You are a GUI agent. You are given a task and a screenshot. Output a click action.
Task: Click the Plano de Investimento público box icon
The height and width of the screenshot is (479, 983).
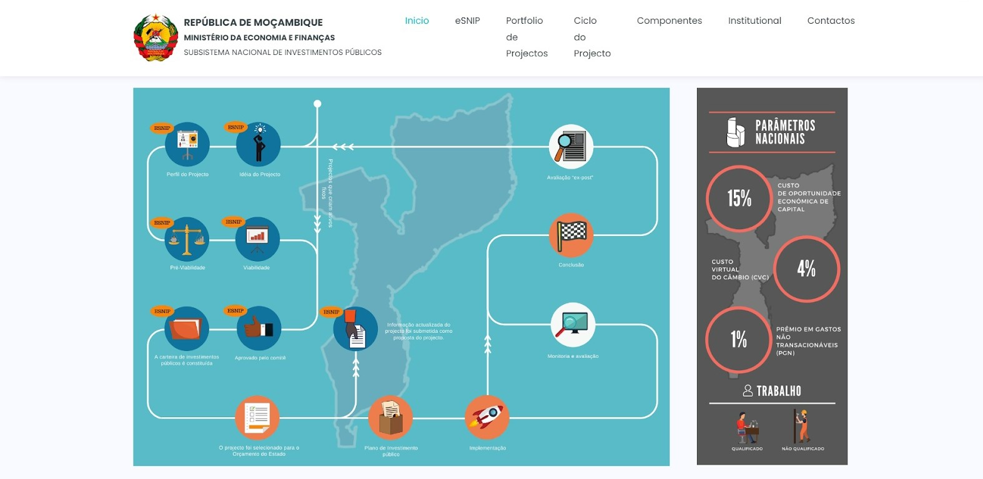tap(390, 417)
